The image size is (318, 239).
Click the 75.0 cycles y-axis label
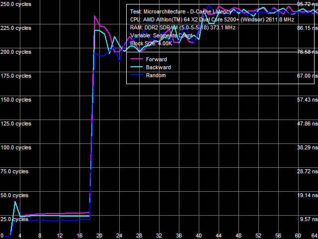pyautogui.click(x=14, y=171)
